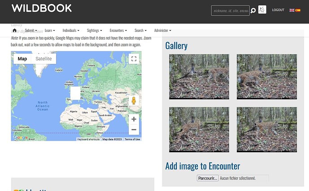The image size is (309, 191).
Task: Select the Map view tab
Action: [x=22, y=59]
